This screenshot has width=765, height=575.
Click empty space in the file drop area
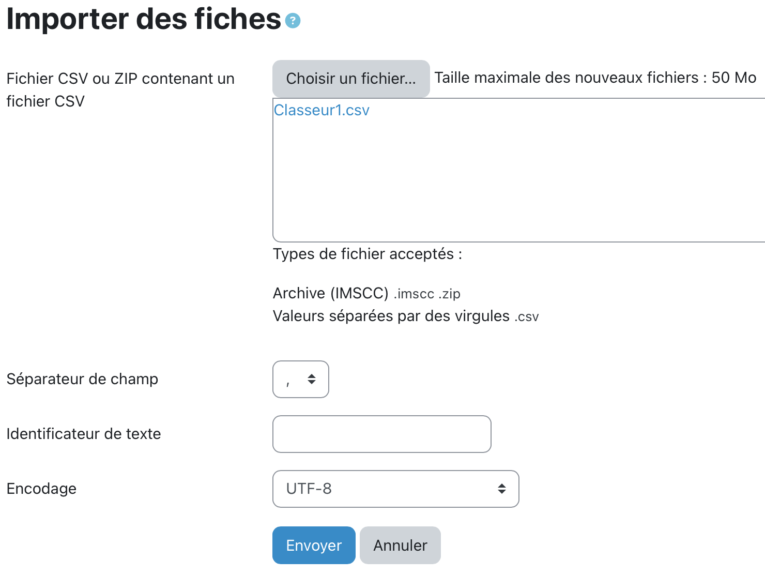(x=517, y=181)
